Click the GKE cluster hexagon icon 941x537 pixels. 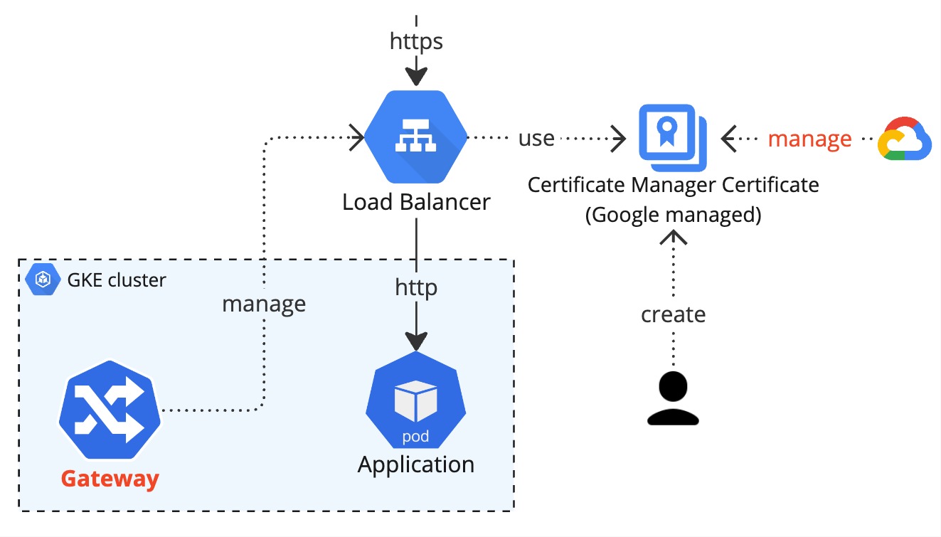[41, 279]
